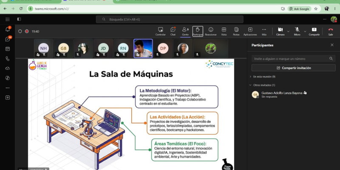Click Áreas Temáticas (El Foco) heading
The image size is (340, 170).
pyautogui.click(x=180, y=144)
